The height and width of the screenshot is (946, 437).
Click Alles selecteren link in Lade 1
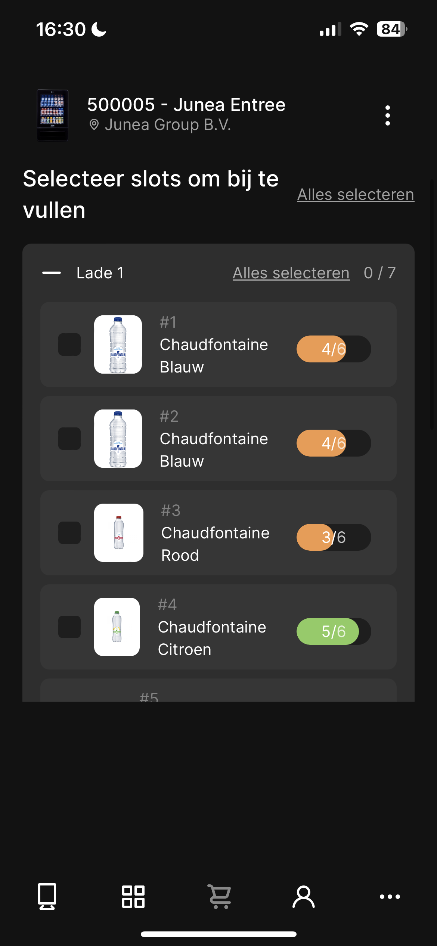291,273
